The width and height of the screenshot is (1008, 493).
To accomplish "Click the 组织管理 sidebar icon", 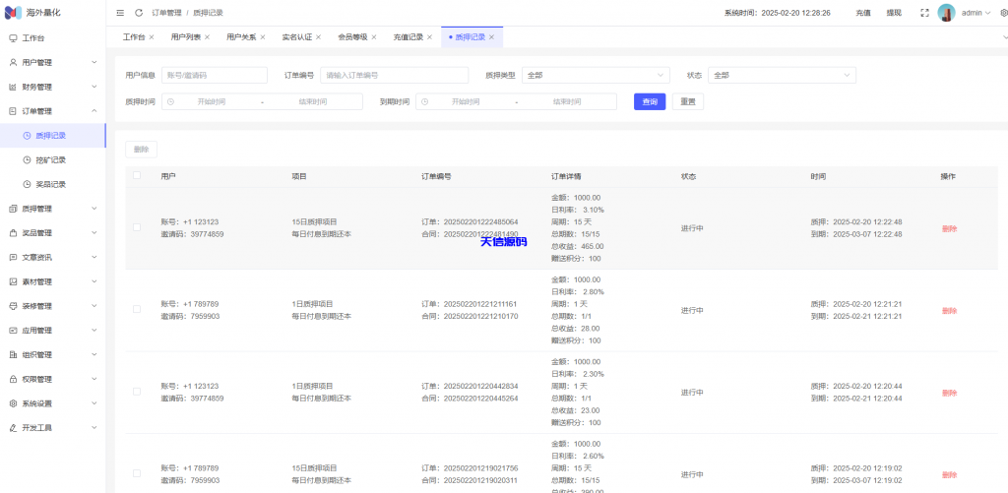I will tap(13, 355).
